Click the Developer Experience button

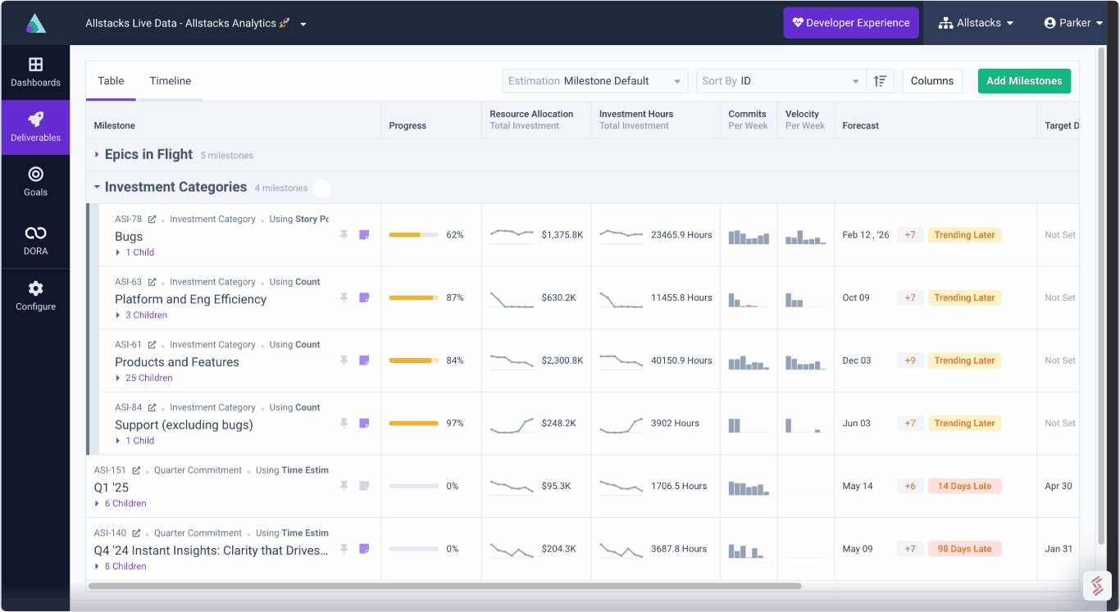point(851,23)
